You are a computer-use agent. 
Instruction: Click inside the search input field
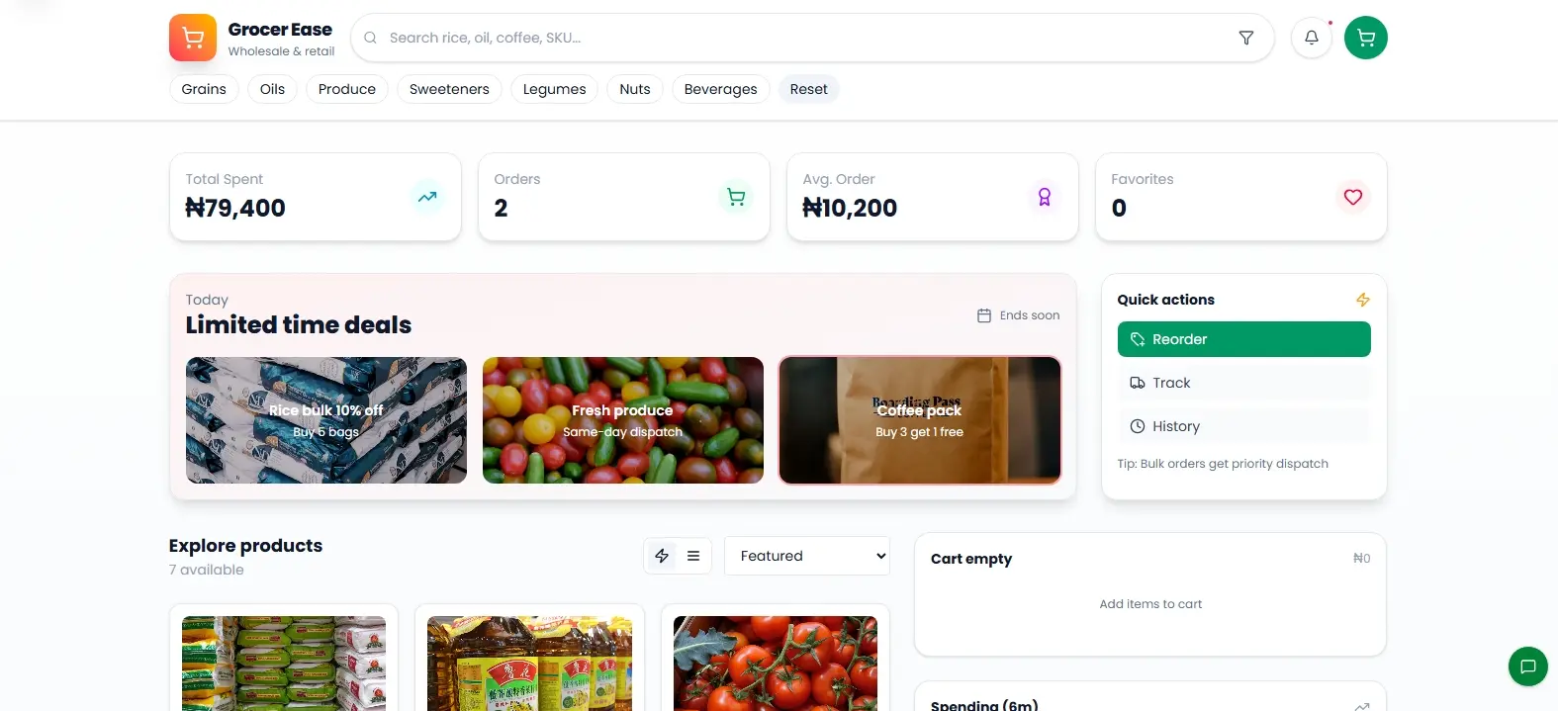pyautogui.click(x=692, y=38)
